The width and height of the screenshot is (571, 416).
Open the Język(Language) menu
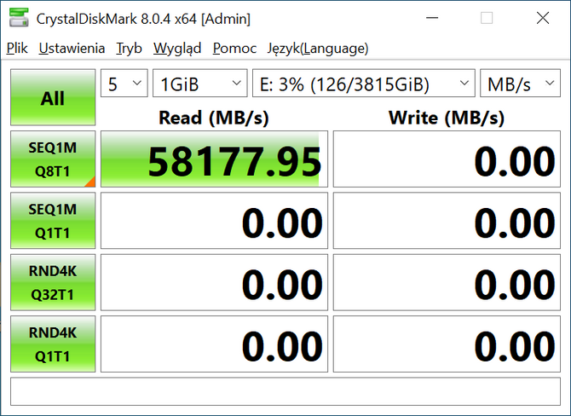(x=318, y=48)
